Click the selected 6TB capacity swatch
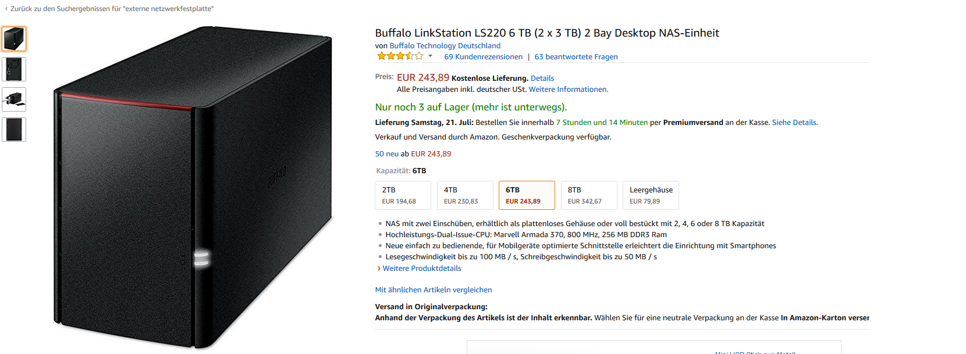966x354 pixels. [526, 195]
